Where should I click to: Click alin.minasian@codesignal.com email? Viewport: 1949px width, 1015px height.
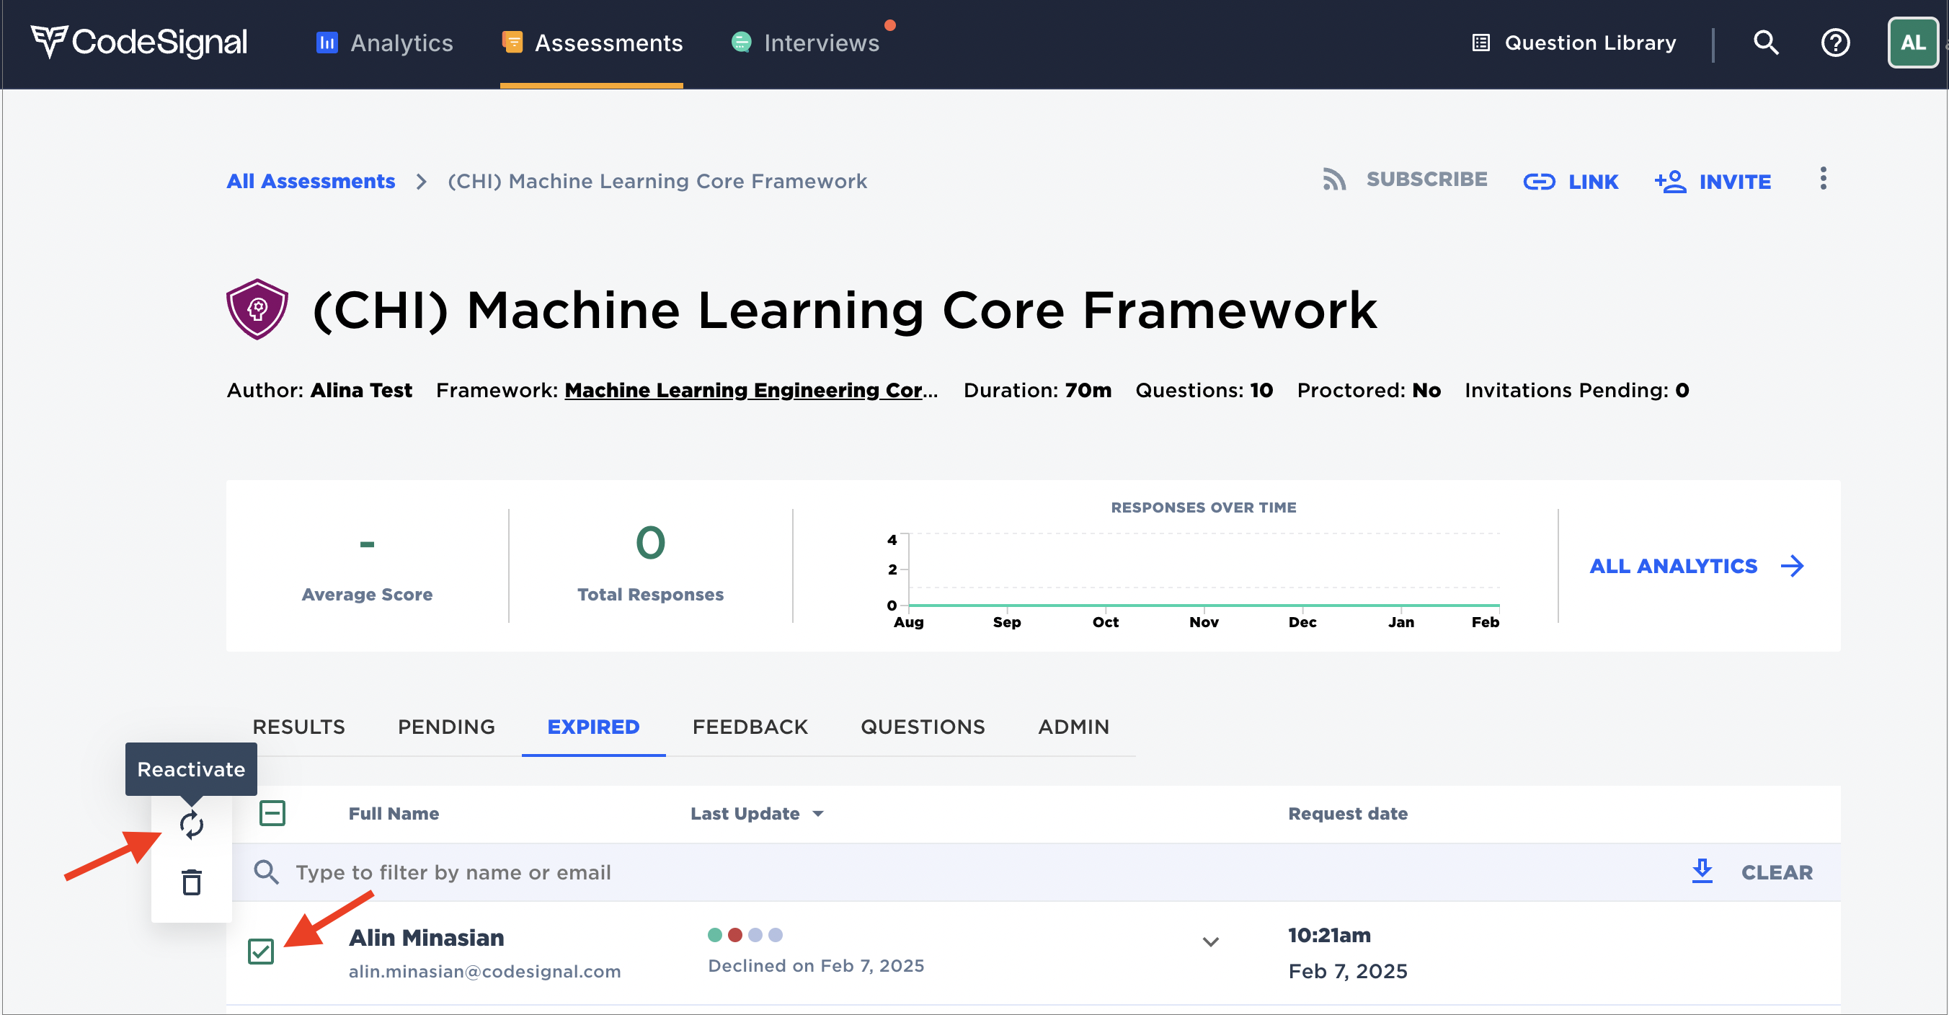[484, 972]
